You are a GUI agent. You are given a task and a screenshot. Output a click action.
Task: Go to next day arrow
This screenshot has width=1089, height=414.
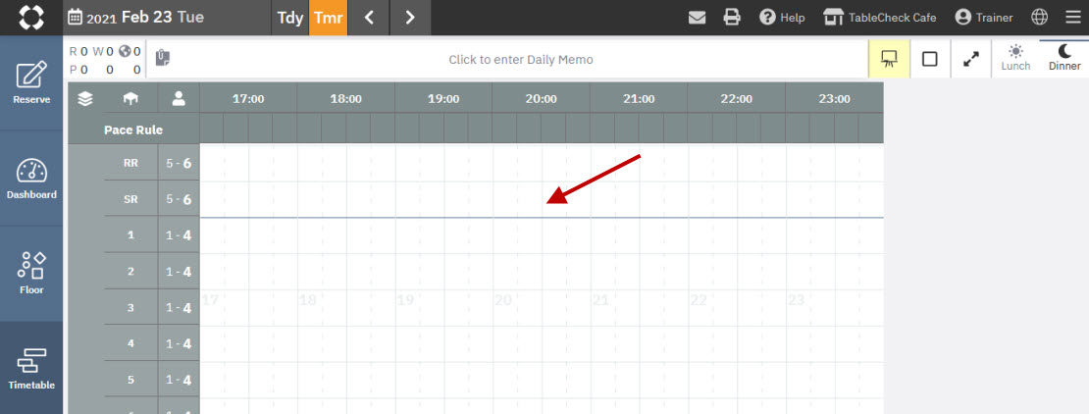[410, 18]
